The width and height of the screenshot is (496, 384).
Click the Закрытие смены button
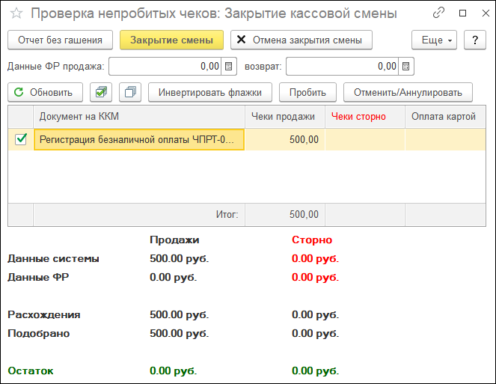[171, 40]
